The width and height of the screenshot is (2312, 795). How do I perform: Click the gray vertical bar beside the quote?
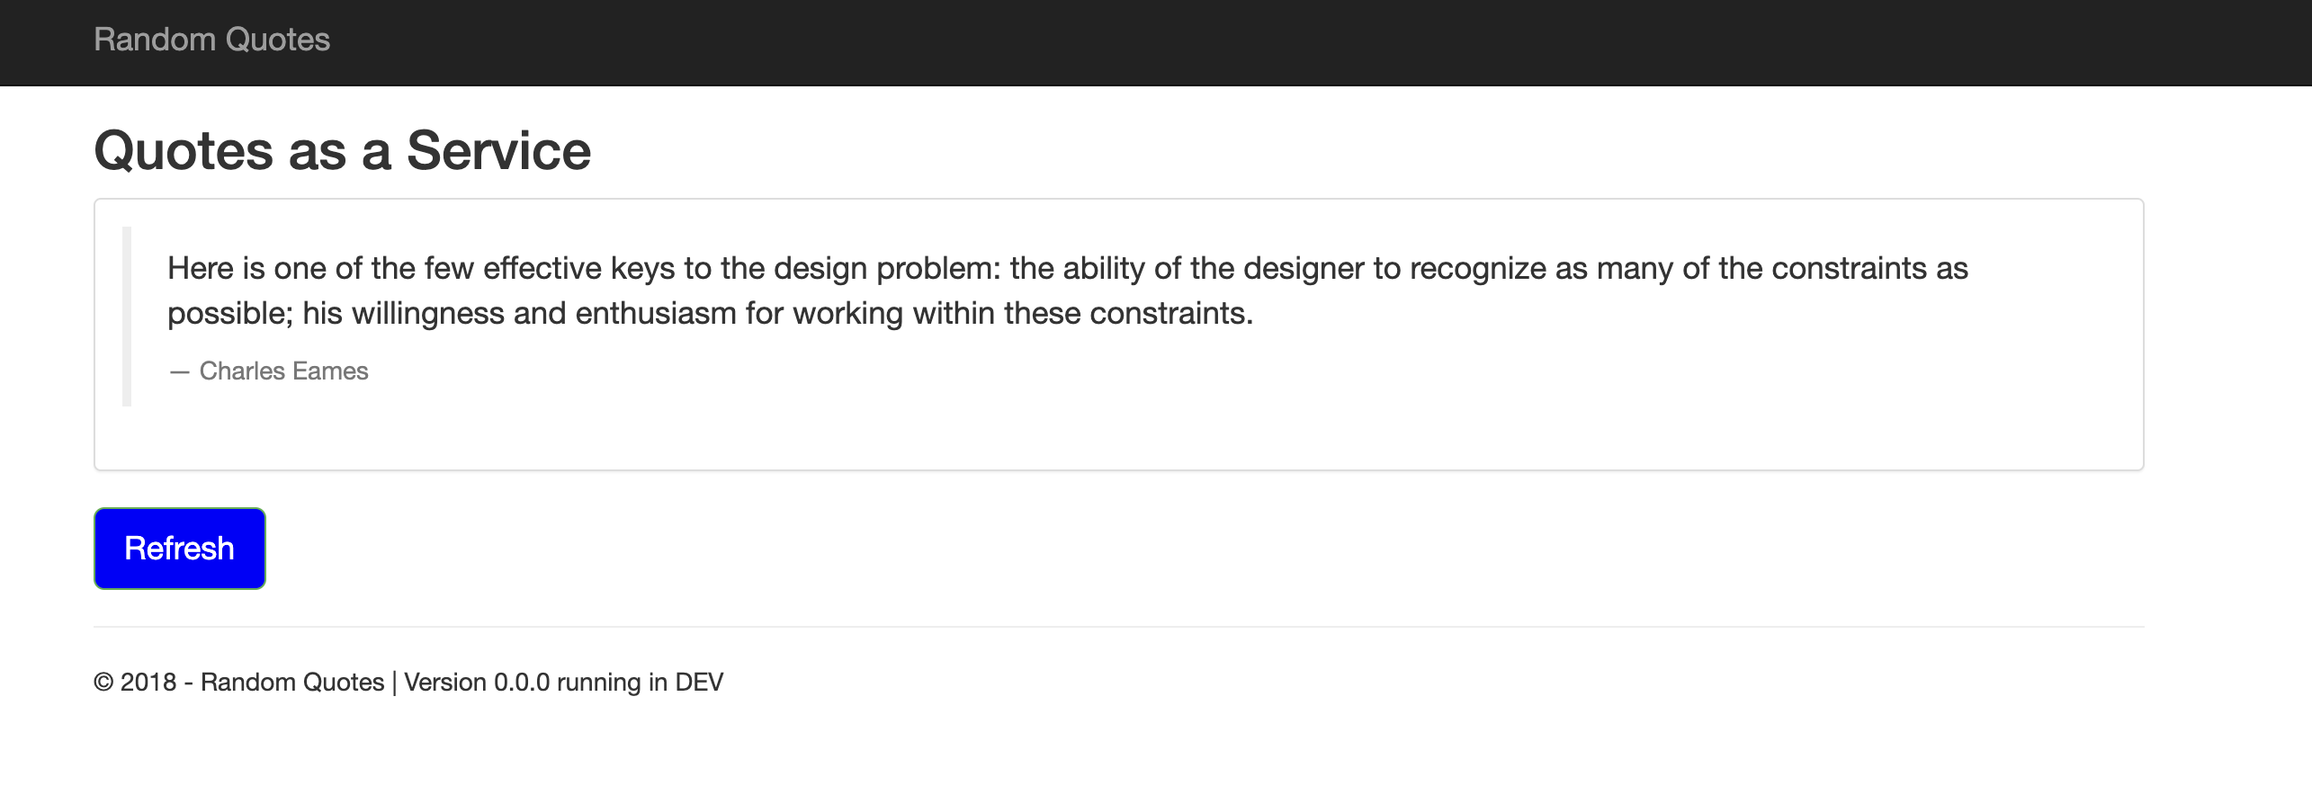coord(127,317)
